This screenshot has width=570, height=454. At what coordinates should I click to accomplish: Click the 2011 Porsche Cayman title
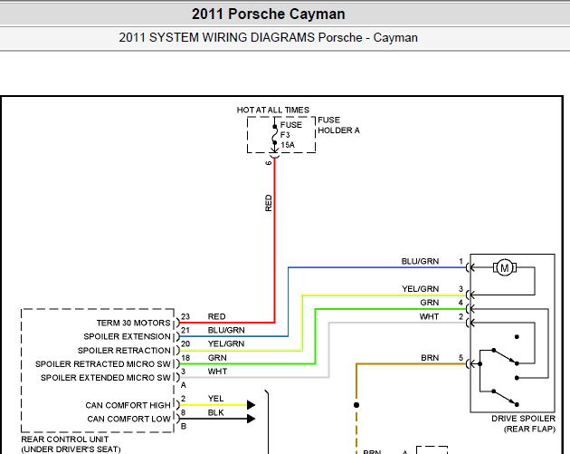[269, 14]
